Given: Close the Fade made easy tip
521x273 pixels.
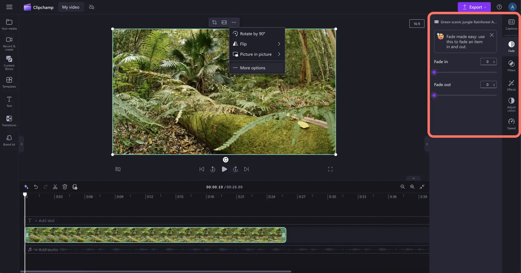Looking at the screenshot, I should tap(492, 35).
